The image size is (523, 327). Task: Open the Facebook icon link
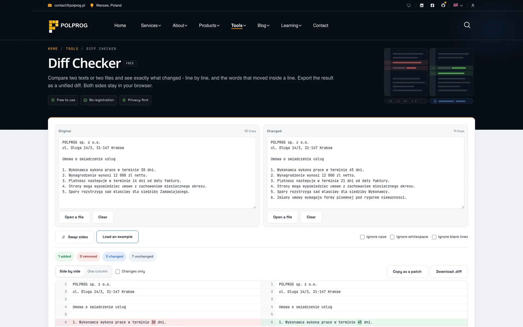(x=432, y=5)
